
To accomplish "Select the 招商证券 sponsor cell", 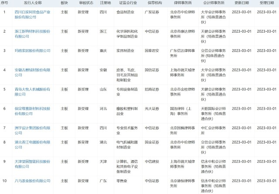I will 152,89.
